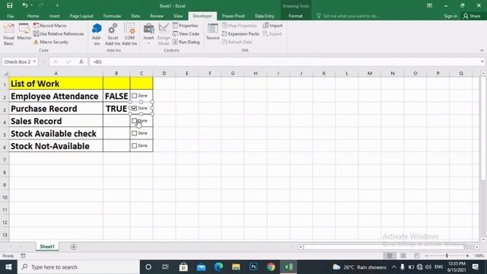Click the Insert Function fx button
Screen dimensions: 487x274
click(81, 62)
